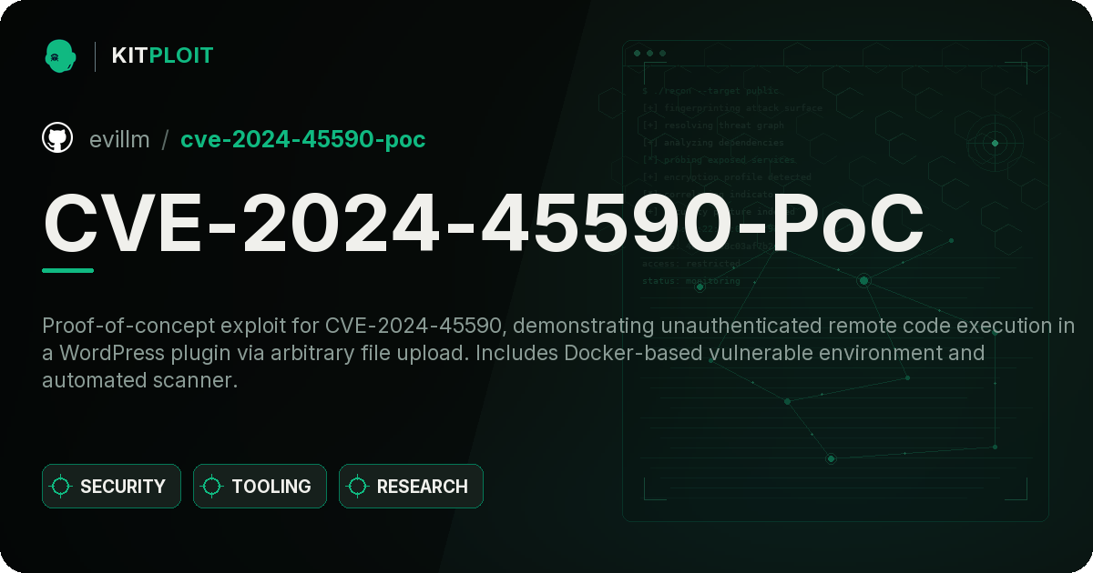Click the bottom-most ringed graph node
The width and height of the screenshot is (1093, 573).
click(x=831, y=458)
